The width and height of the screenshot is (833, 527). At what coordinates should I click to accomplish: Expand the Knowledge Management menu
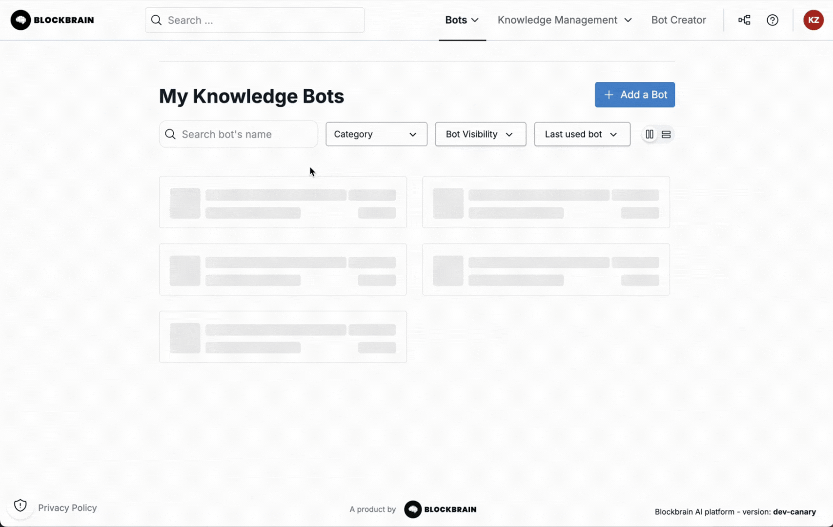(565, 20)
